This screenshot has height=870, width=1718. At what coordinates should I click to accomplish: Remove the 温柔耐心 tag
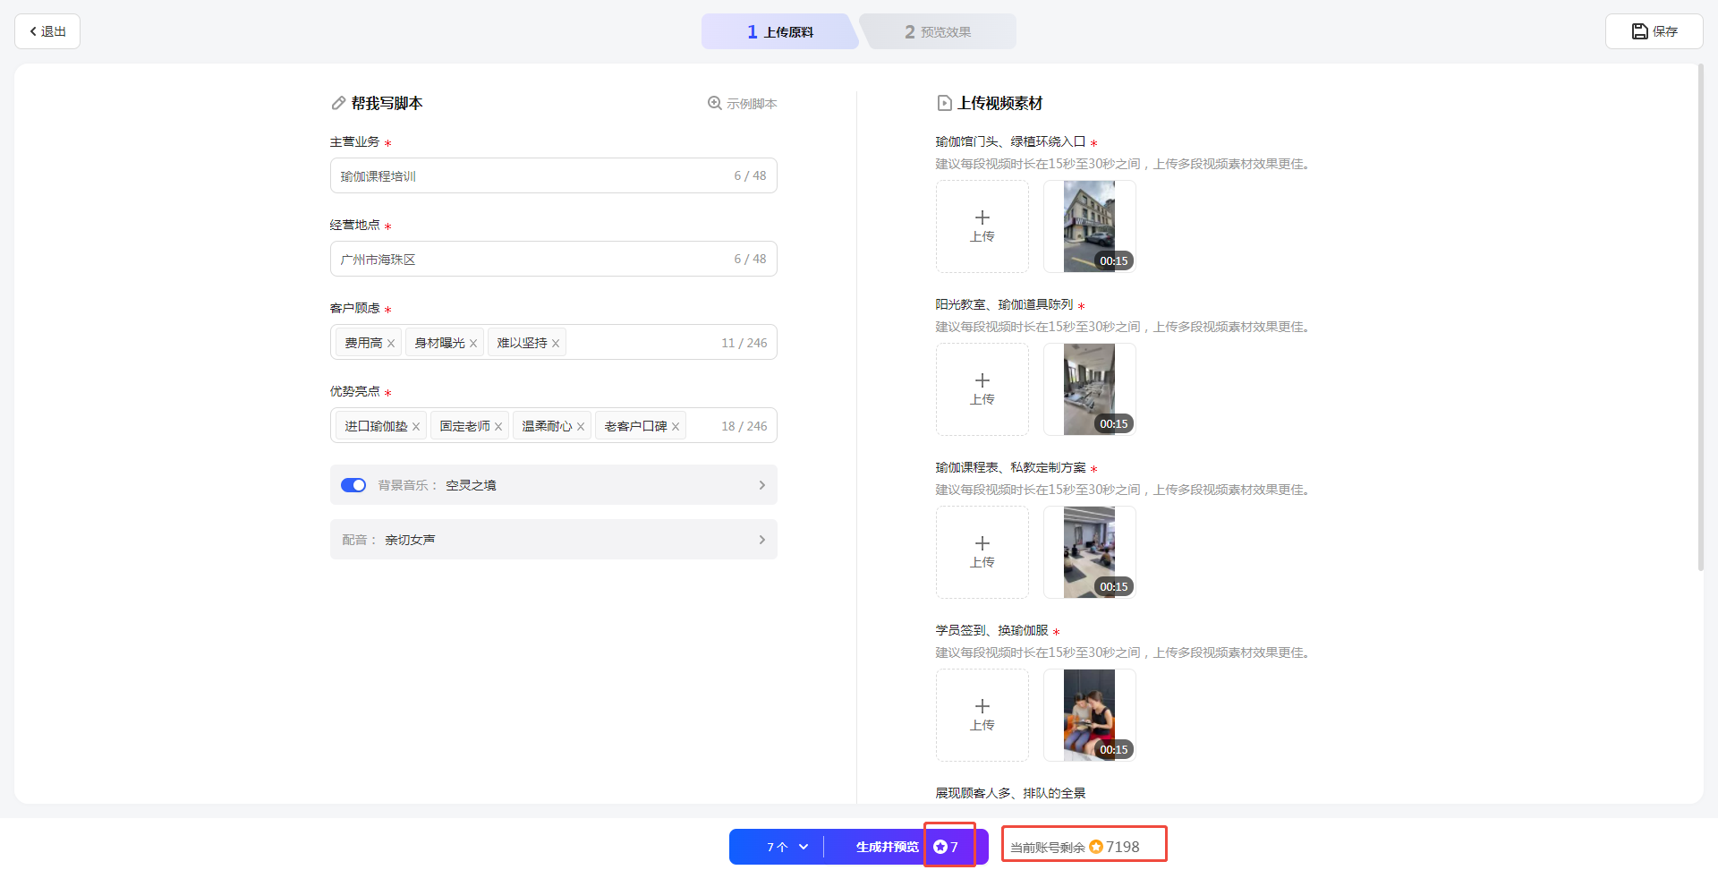coord(581,427)
